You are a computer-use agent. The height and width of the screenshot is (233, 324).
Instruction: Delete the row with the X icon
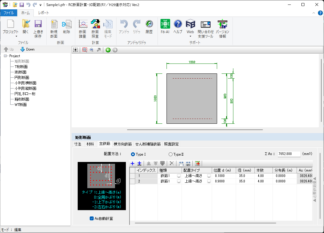[x=172, y=163]
